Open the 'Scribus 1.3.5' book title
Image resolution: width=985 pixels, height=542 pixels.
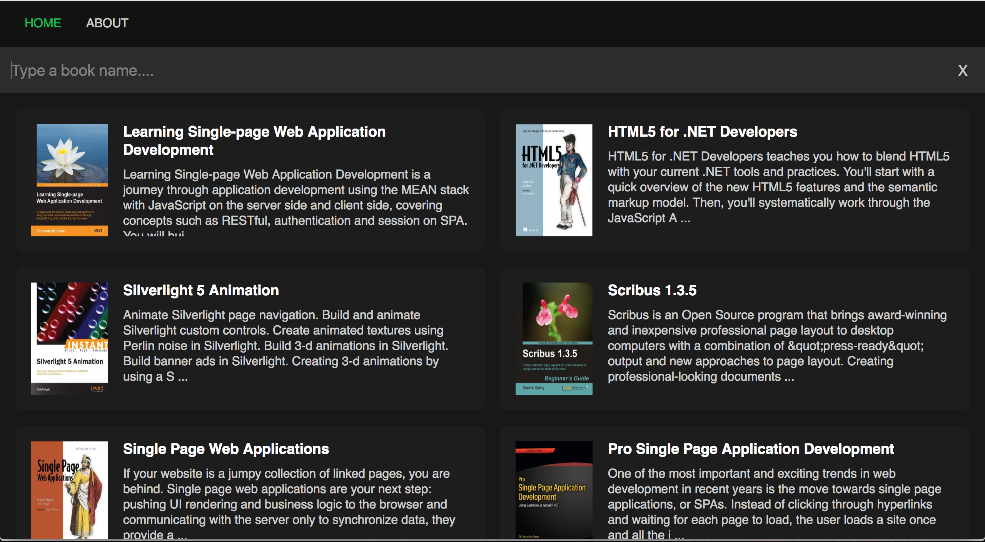pos(652,290)
